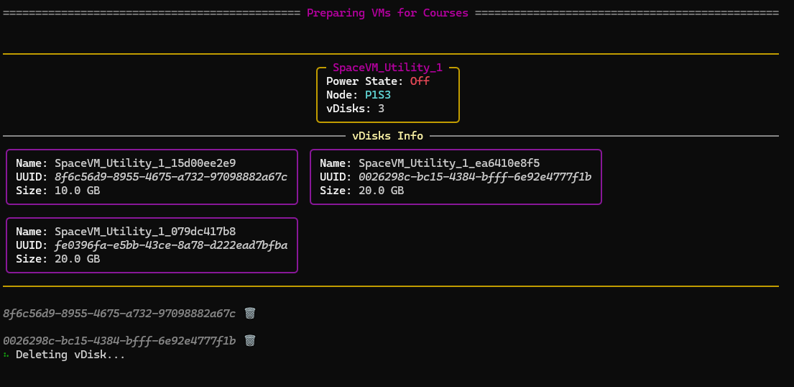Click the 20.0 GB size of ea6410e8f5 disk
794x387 pixels.
pyautogui.click(x=381, y=191)
